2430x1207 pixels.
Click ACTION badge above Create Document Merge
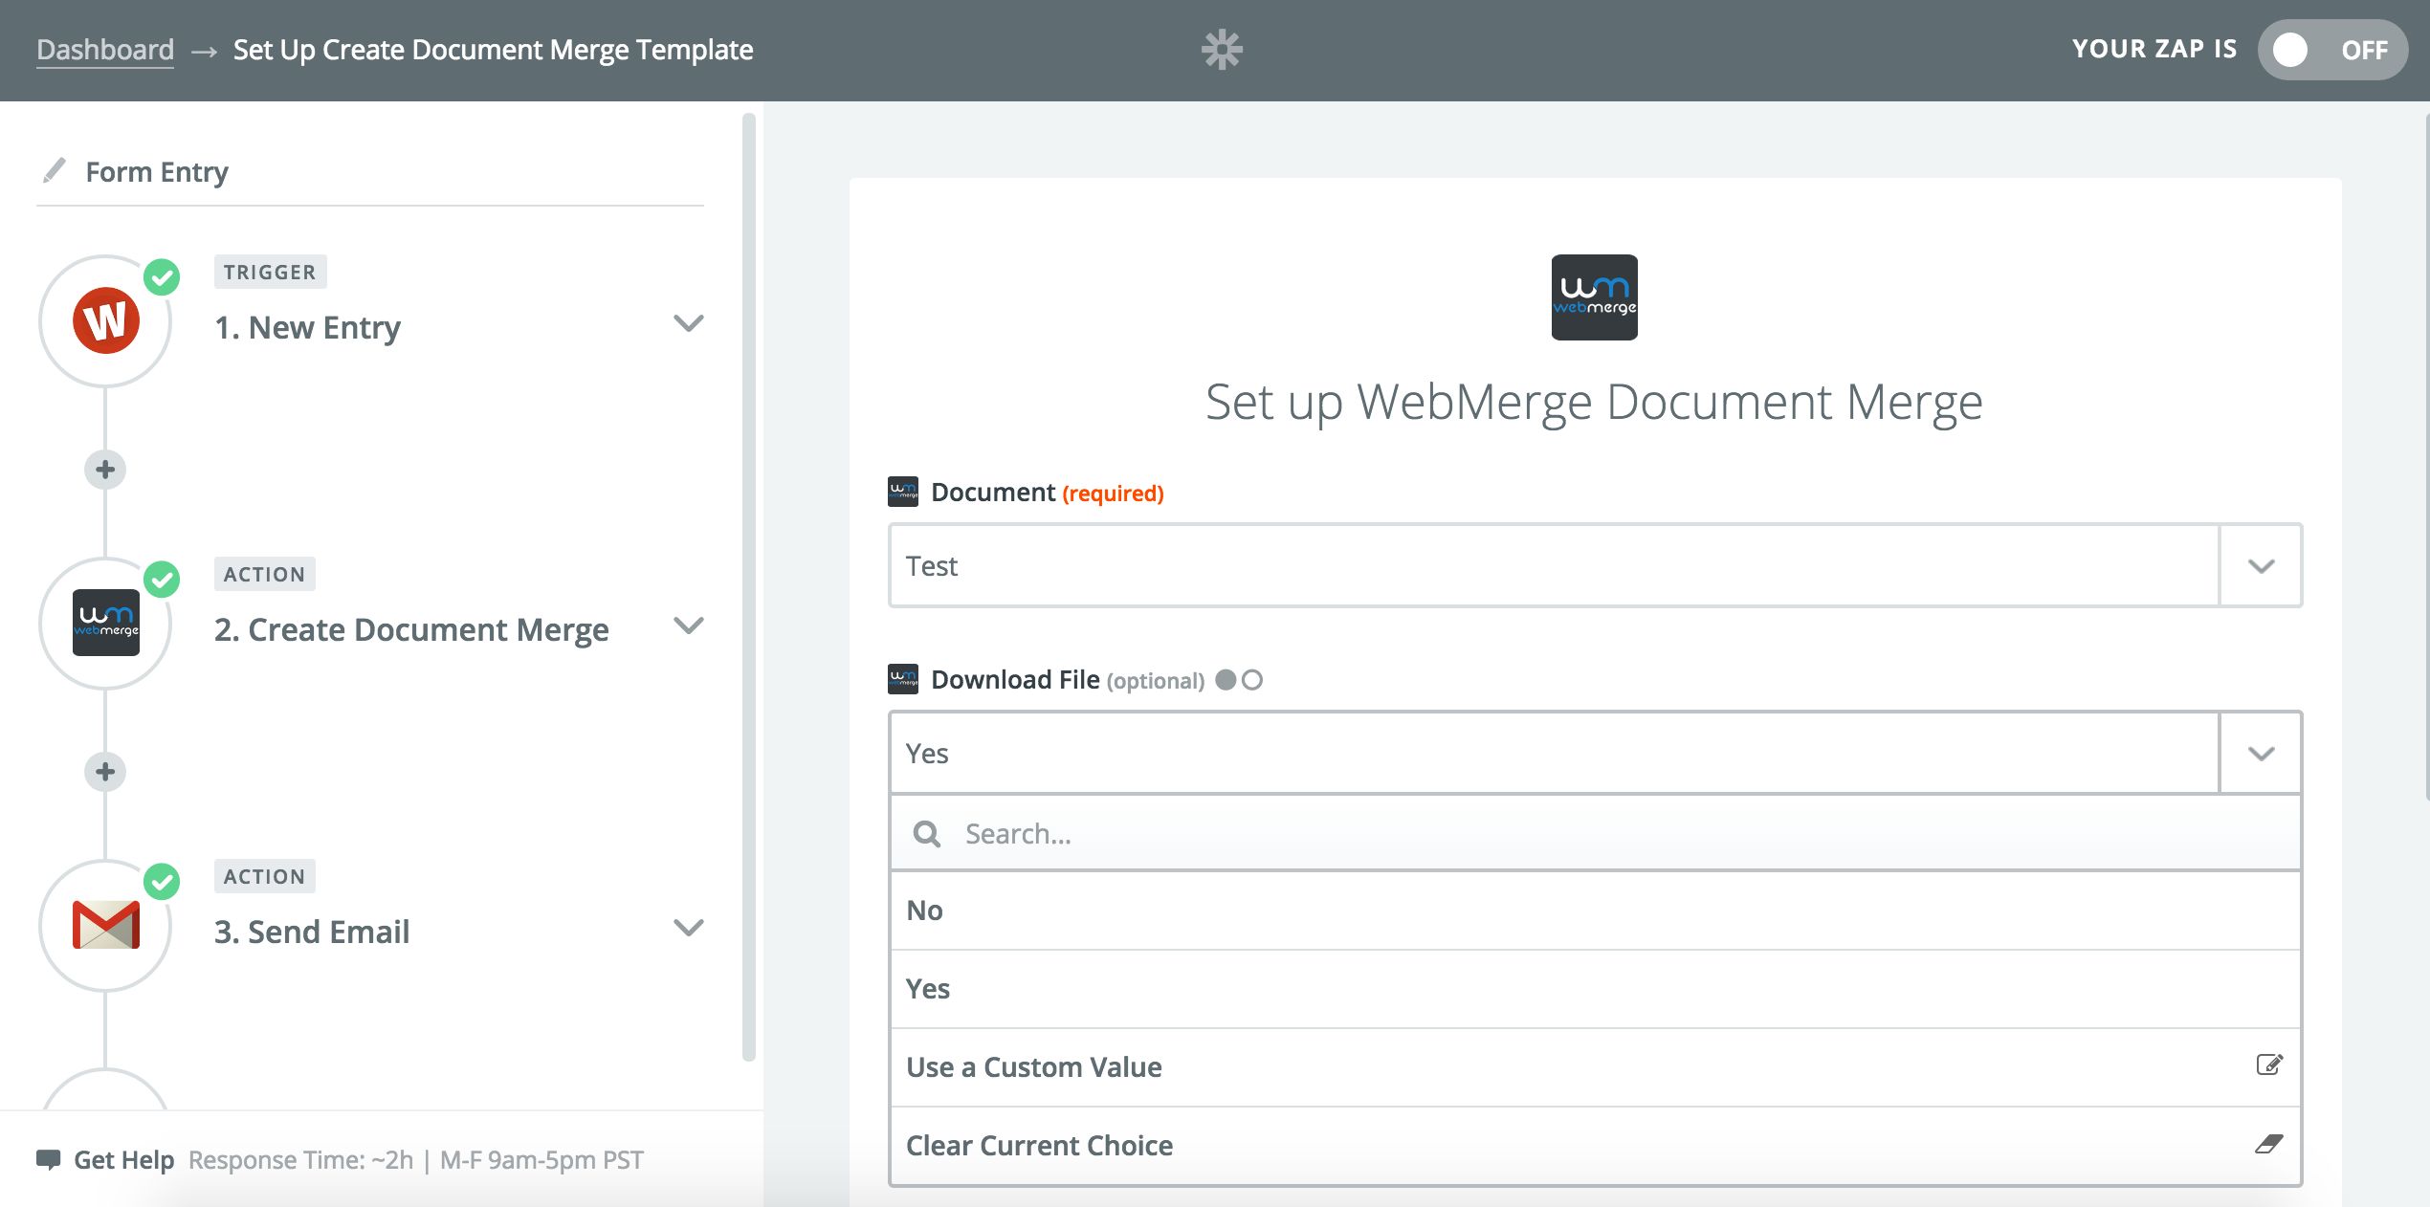(265, 574)
